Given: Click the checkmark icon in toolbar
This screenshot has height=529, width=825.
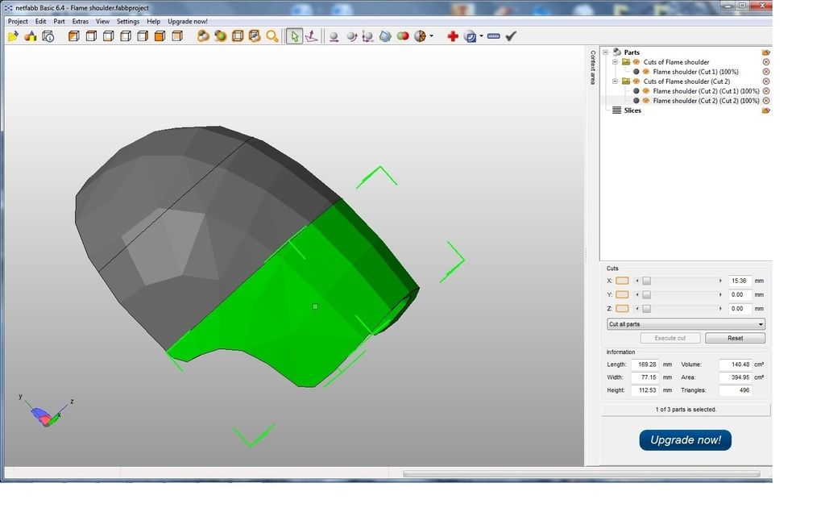Looking at the screenshot, I should (511, 36).
